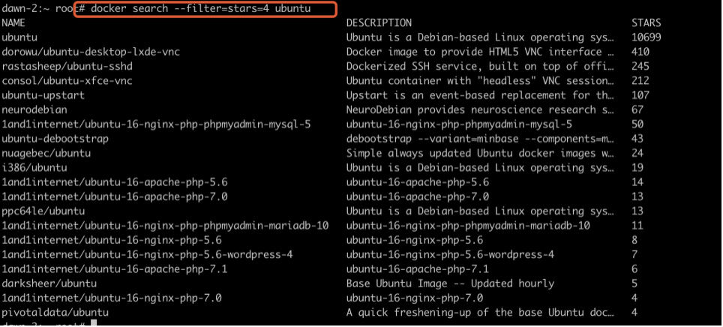Click the STARS column header
723x327 pixels.
(x=646, y=23)
